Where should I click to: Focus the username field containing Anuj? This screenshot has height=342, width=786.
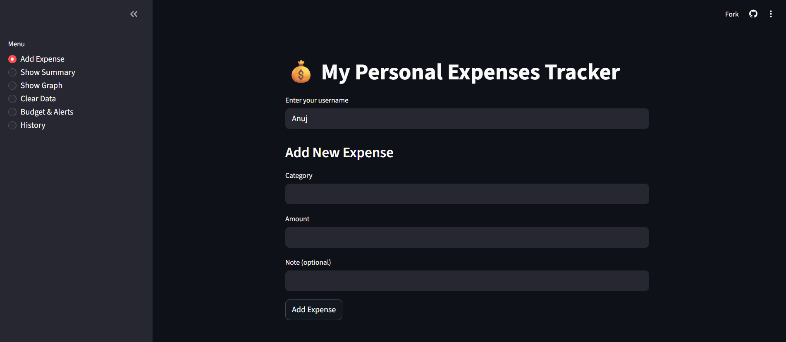tap(467, 119)
